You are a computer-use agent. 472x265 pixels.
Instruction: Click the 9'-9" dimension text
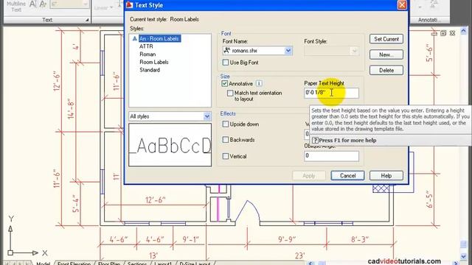287,239
